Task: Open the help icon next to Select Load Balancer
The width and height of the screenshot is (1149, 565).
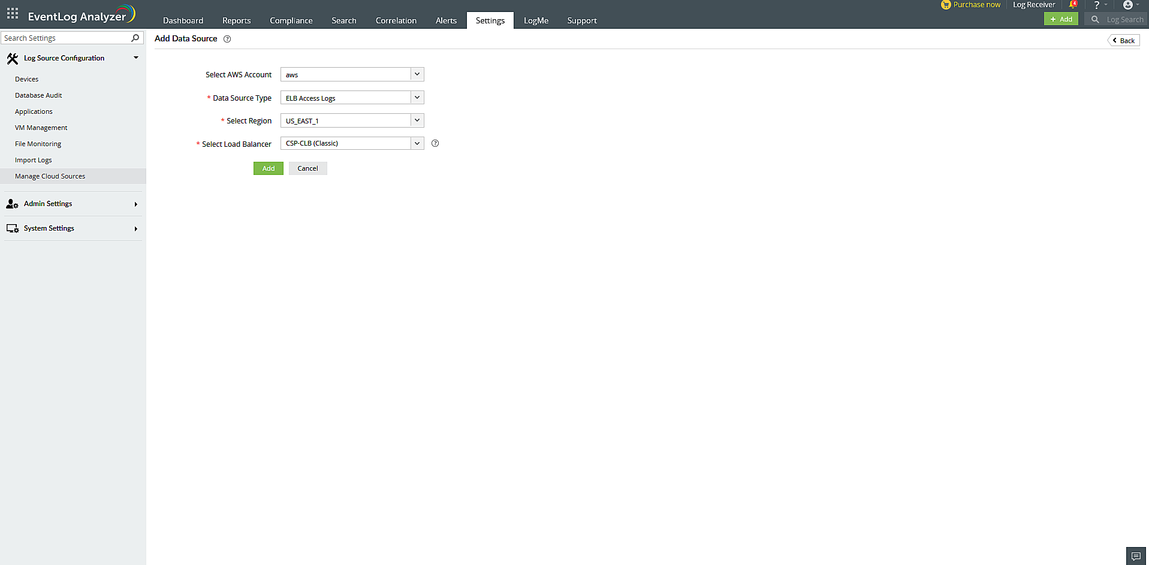Action: (x=435, y=143)
